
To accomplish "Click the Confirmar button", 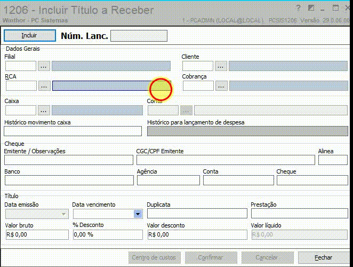I will [211, 257].
